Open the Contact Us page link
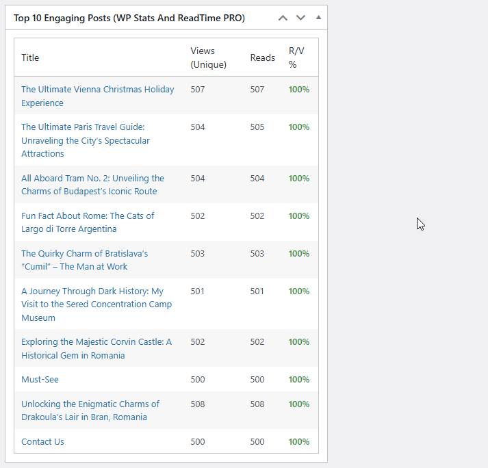Screen dimensions: 488x468 click(42, 442)
